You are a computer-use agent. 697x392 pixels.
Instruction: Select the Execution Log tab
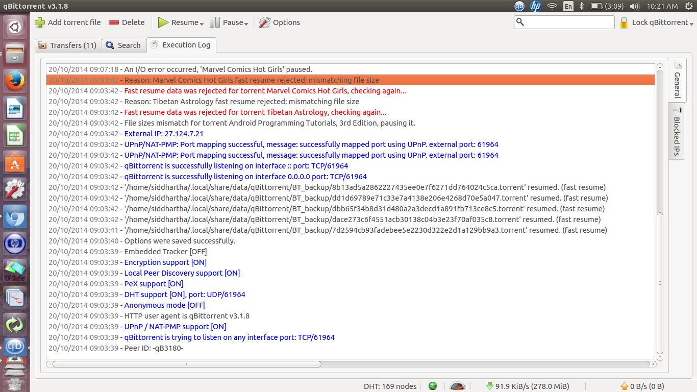point(181,44)
